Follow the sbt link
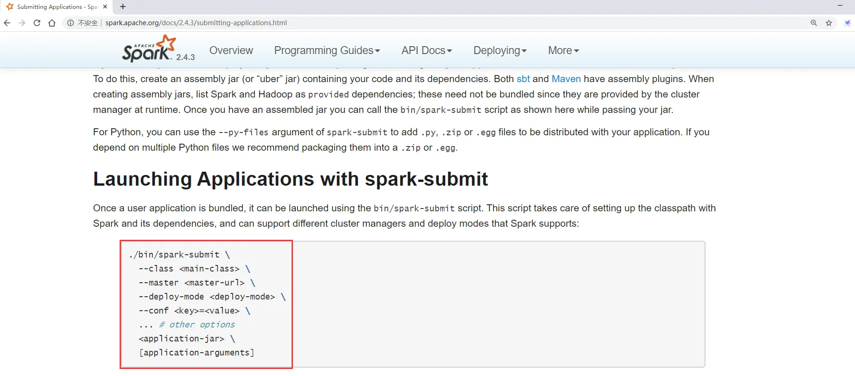The height and width of the screenshot is (376, 855). tap(523, 79)
